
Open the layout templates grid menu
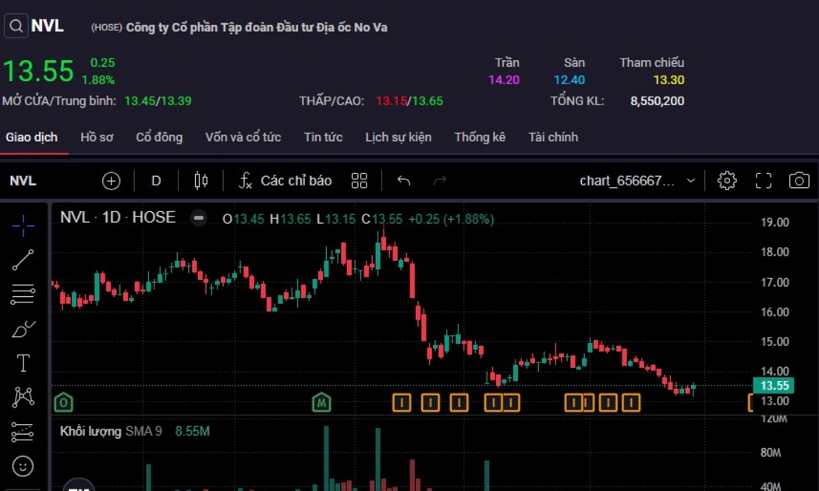click(x=359, y=181)
